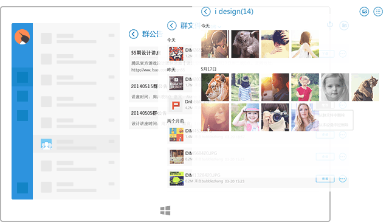Click the i design(14) album title
The width and height of the screenshot is (392, 222).
coord(234,12)
